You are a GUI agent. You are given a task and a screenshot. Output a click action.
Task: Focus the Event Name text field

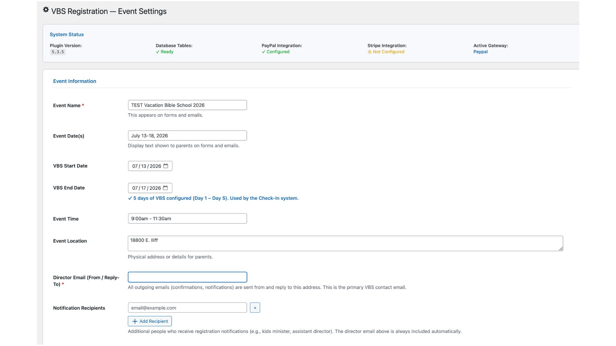click(187, 105)
